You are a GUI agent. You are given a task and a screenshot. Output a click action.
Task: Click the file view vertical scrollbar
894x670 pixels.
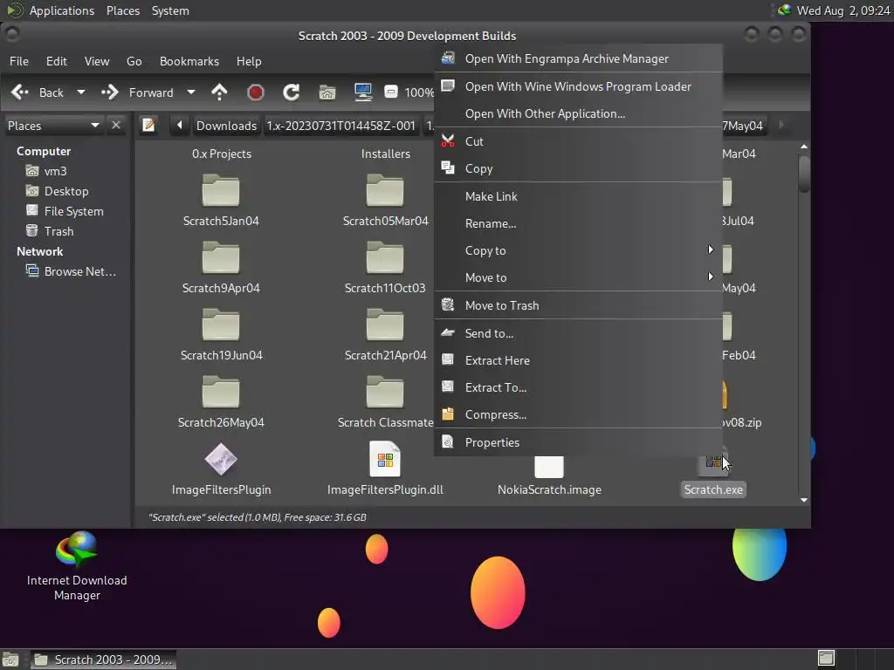(804, 174)
